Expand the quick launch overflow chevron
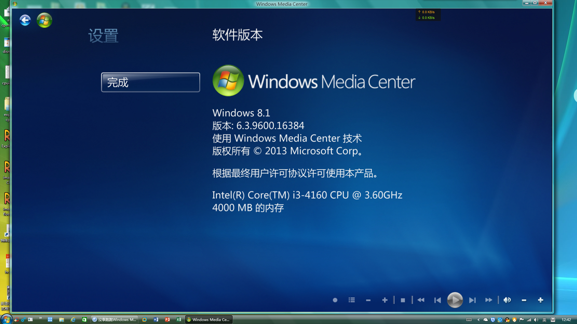Viewport: 577px width, 324px height. point(41,318)
